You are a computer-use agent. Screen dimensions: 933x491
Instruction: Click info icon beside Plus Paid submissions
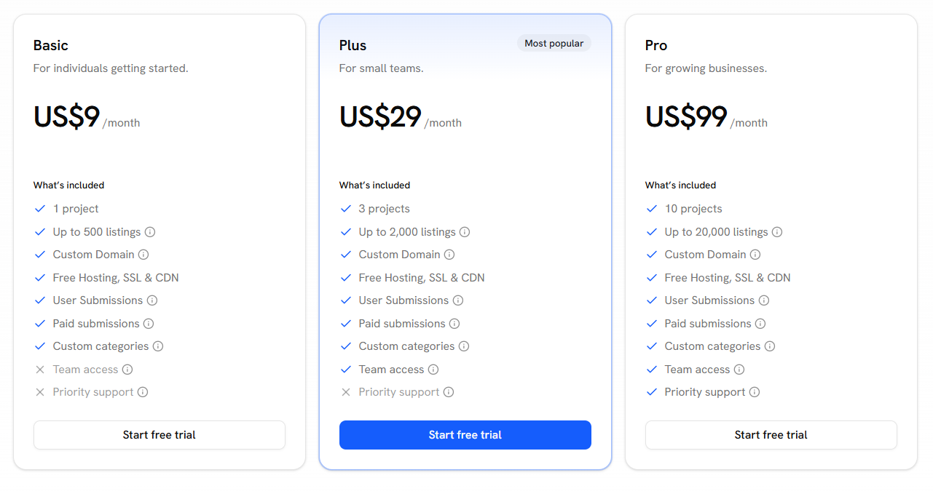pyautogui.click(x=454, y=324)
